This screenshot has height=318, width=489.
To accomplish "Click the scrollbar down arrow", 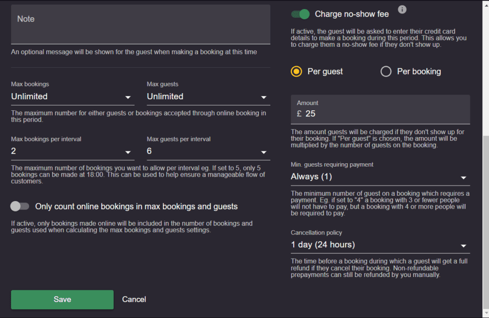I will (x=486, y=313).
